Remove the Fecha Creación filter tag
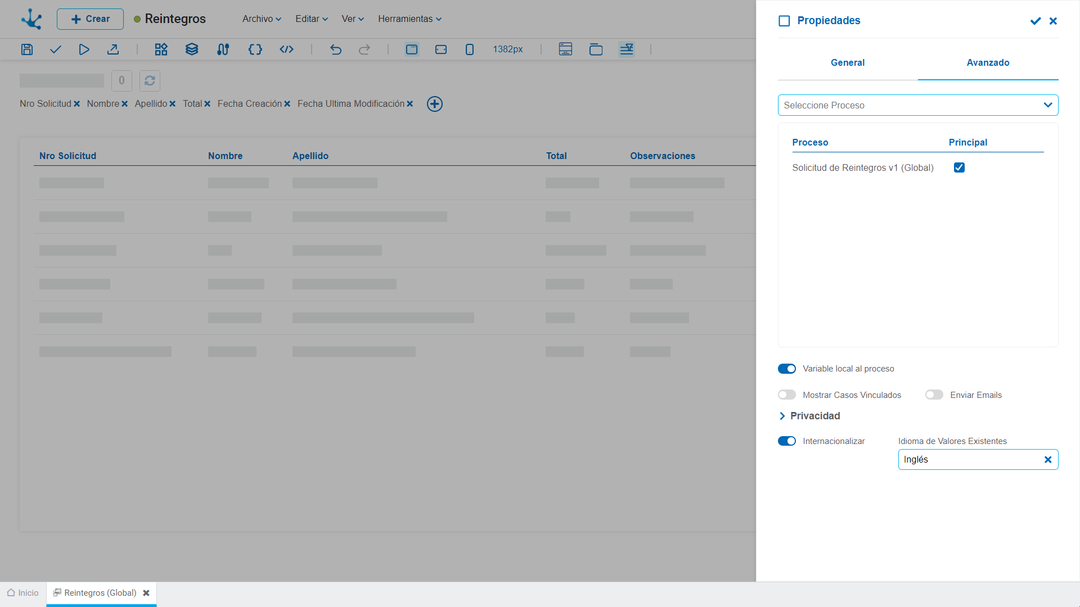Image resolution: width=1080 pixels, height=607 pixels. (287, 104)
